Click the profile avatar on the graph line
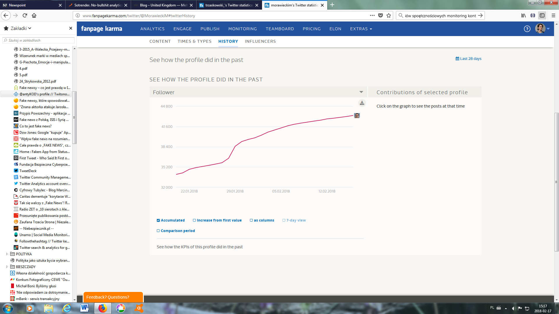Image resolution: width=559 pixels, height=314 pixels. pyautogui.click(x=357, y=116)
